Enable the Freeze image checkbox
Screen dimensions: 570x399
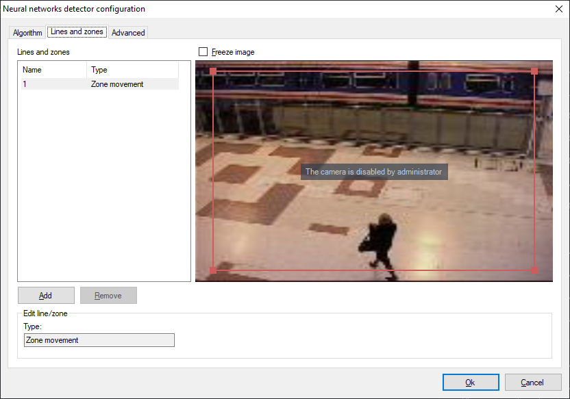pos(203,52)
